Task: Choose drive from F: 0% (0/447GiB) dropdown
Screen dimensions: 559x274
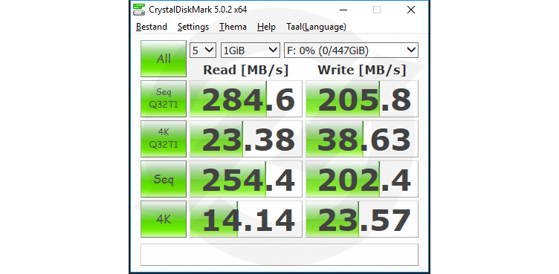Action: [351, 50]
